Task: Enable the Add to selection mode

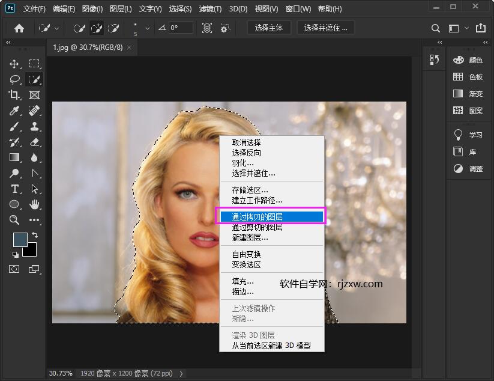Action: point(96,28)
